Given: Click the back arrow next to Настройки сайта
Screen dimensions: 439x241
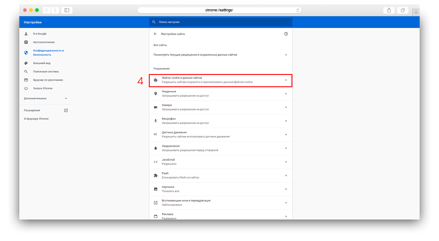Looking at the screenshot, I should [155, 34].
